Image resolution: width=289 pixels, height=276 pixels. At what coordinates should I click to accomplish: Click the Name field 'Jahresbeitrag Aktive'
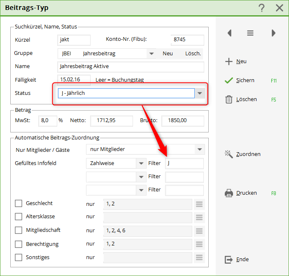click(131, 67)
